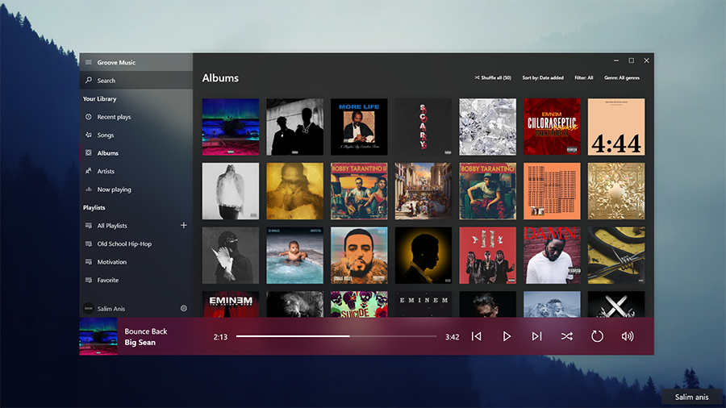
Task: Click the Salim Anis account name
Action: pyautogui.click(x=111, y=309)
